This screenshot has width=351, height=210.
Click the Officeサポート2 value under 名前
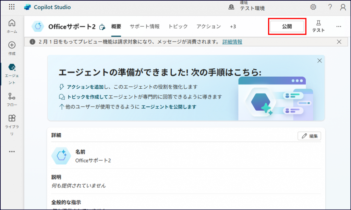93,161
